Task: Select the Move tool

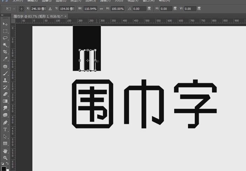Action: click(5, 24)
